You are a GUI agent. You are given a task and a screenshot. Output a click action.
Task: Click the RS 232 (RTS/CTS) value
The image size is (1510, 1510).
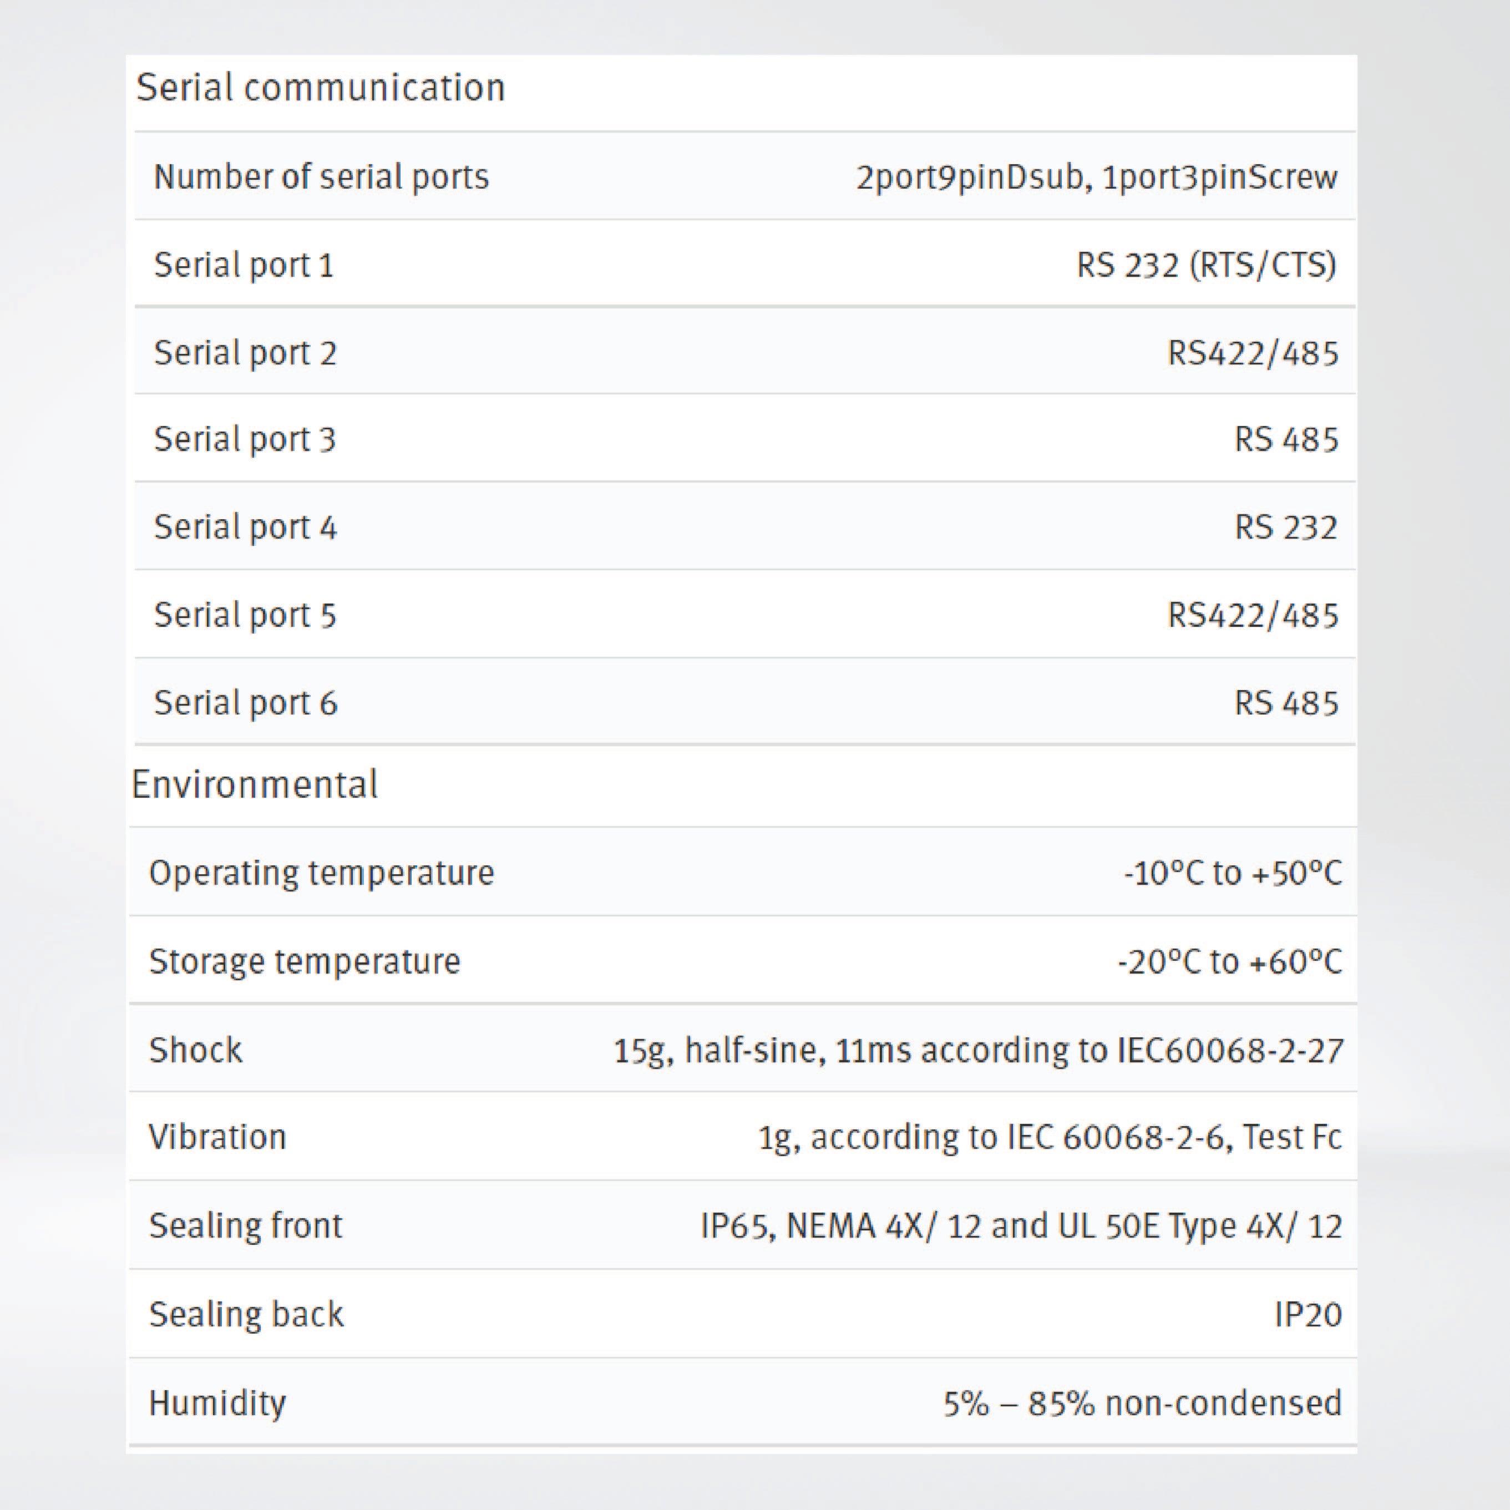[x=1206, y=266]
